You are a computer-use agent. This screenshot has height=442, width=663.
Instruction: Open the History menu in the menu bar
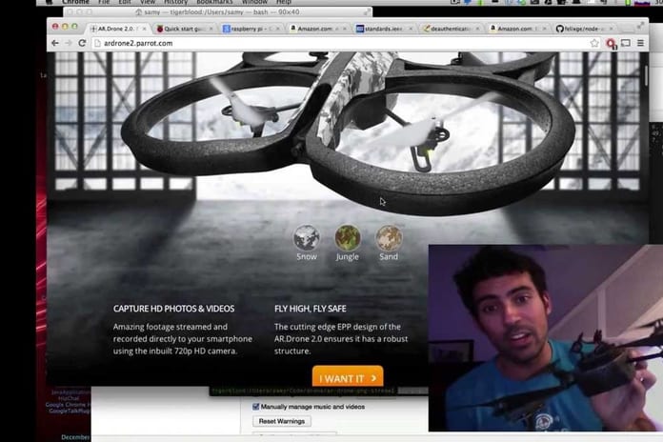click(x=175, y=2)
